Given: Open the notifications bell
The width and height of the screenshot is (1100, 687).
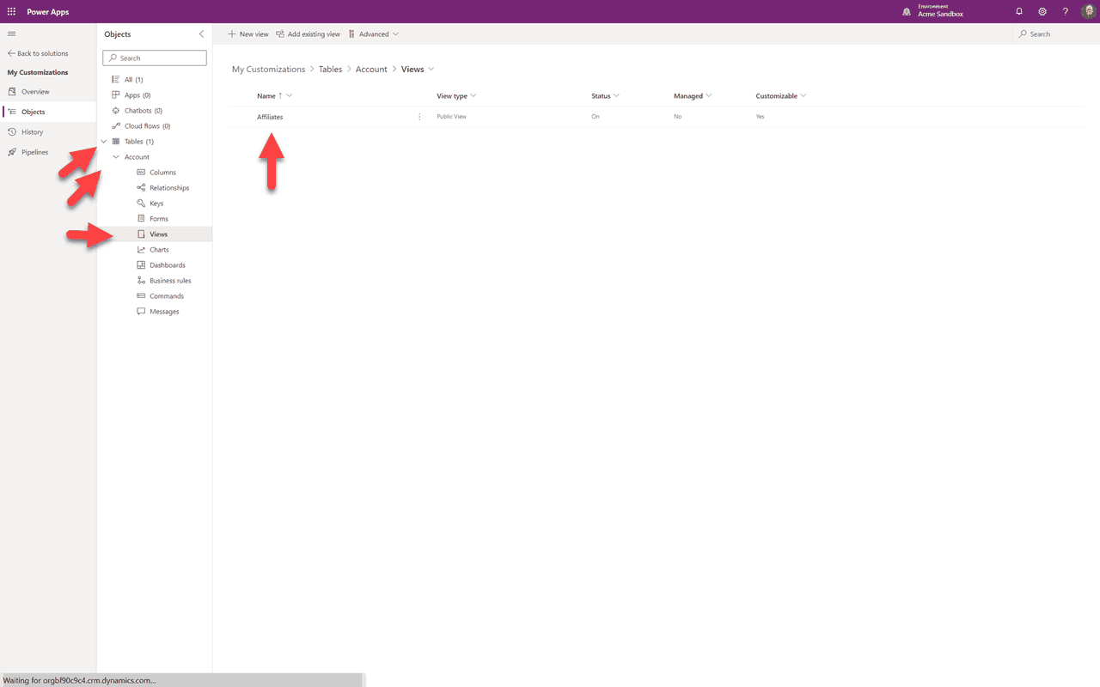Looking at the screenshot, I should (x=1019, y=11).
